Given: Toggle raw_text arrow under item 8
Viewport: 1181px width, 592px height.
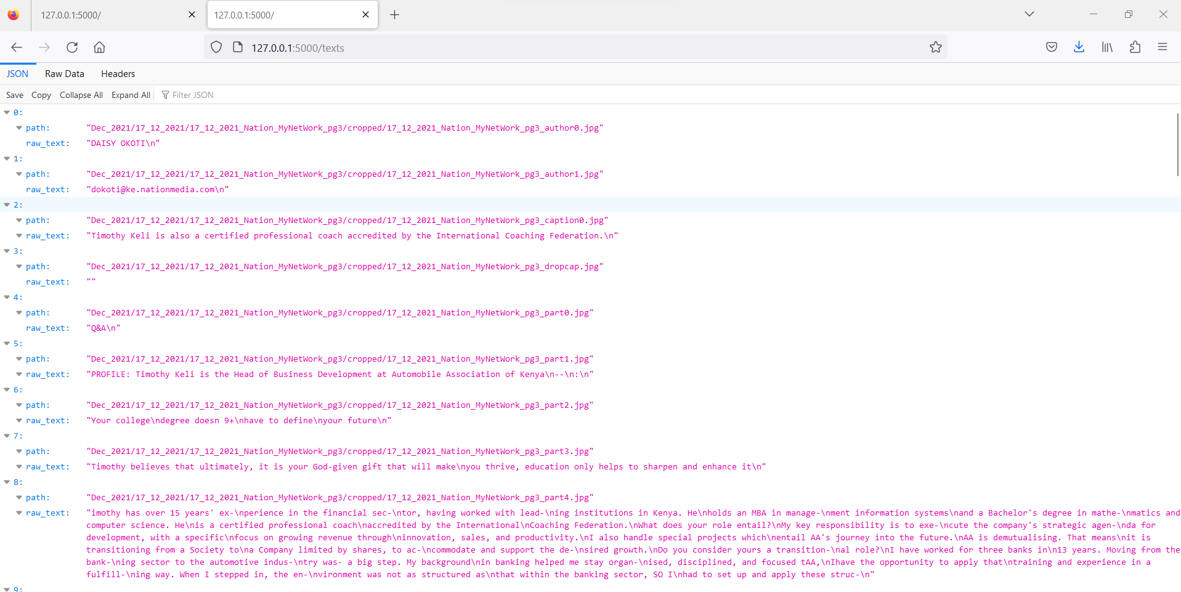Looking at the screenshot, I should pyautogui.click(x=19, y=513).
